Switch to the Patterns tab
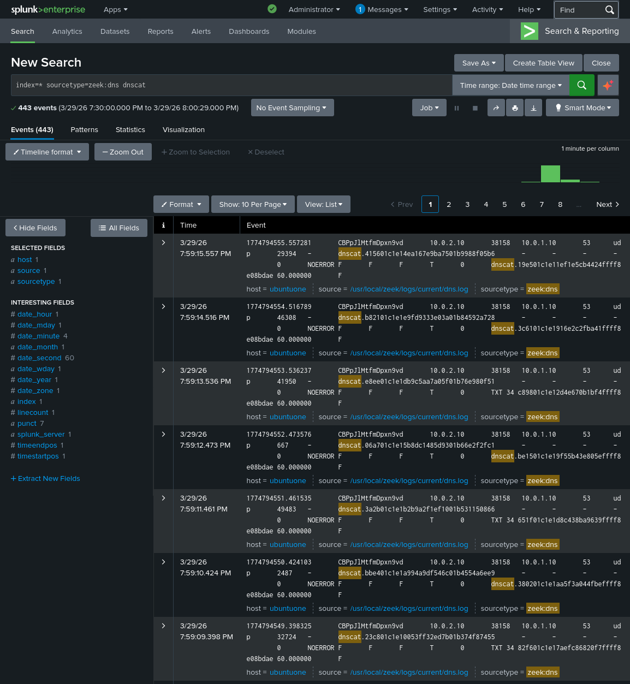The height and width of the screenshot is (684, 630). pos(84,130)
